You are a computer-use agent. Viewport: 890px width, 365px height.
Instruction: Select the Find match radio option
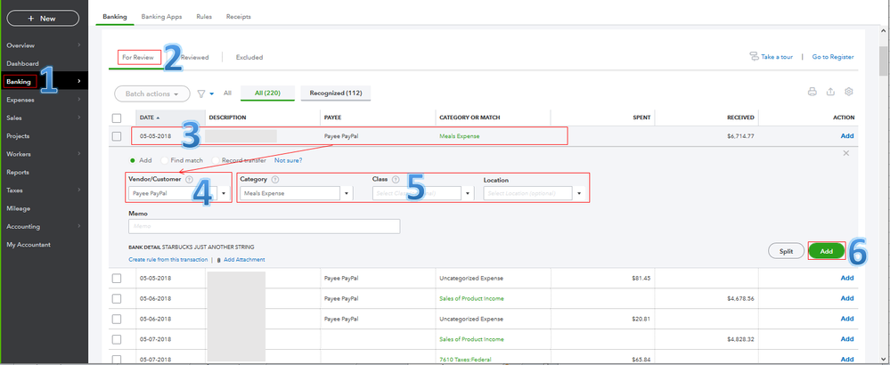click(x=165, y=160)
